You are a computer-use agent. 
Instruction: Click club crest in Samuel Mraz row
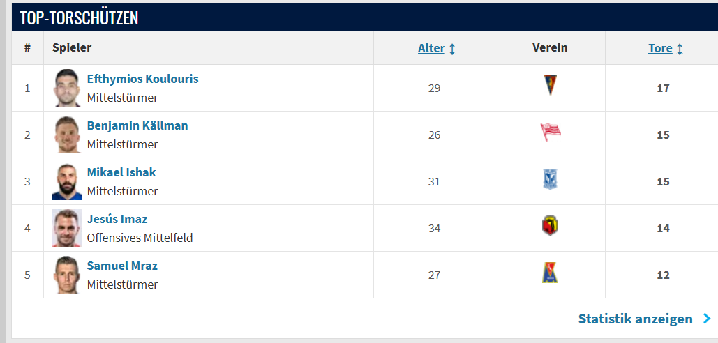click(550, 273)
